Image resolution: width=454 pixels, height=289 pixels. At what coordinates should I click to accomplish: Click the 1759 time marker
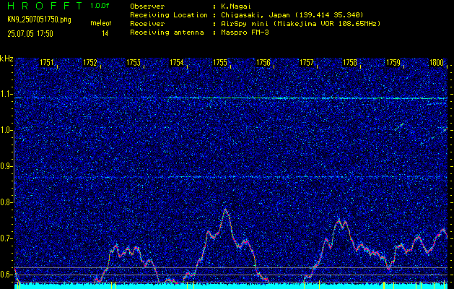coord(393,62)
